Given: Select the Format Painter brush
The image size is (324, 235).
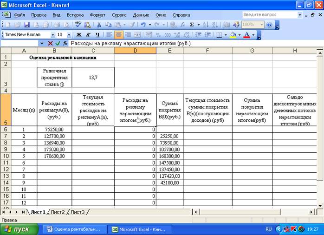Looking at the screenshot, I should (132, 25).
